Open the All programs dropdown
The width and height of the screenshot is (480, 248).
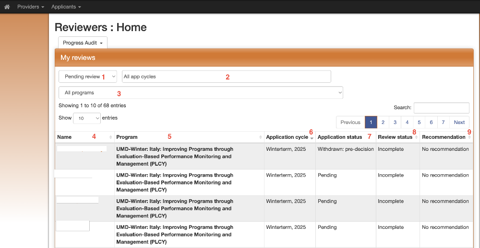pos(201,92)
